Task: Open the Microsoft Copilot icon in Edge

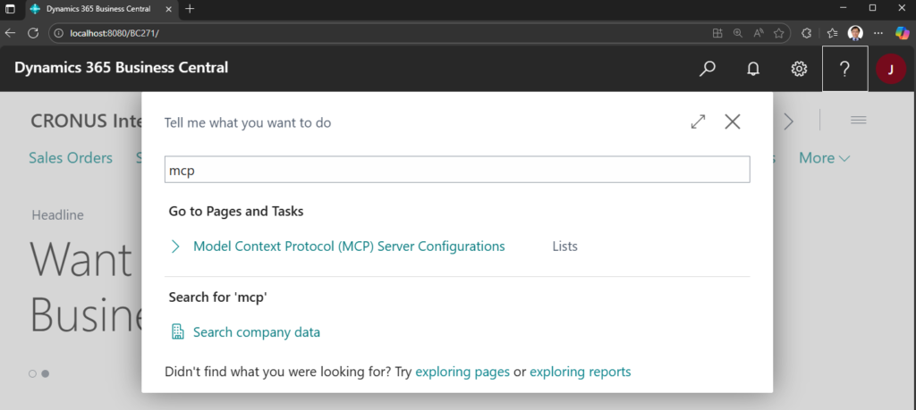Action: coord(902,32)
